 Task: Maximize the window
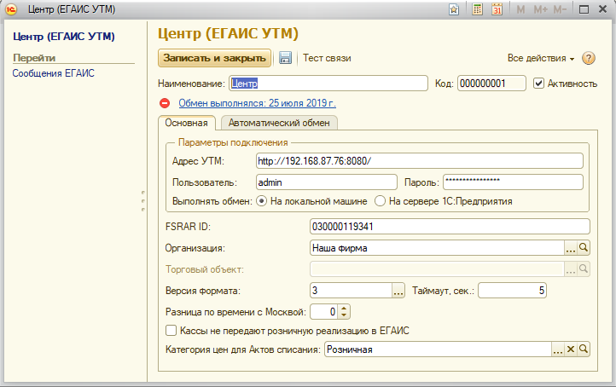point(584,9)
